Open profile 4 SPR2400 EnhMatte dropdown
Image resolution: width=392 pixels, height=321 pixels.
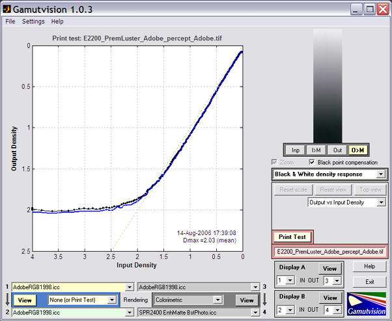[199, 313]
